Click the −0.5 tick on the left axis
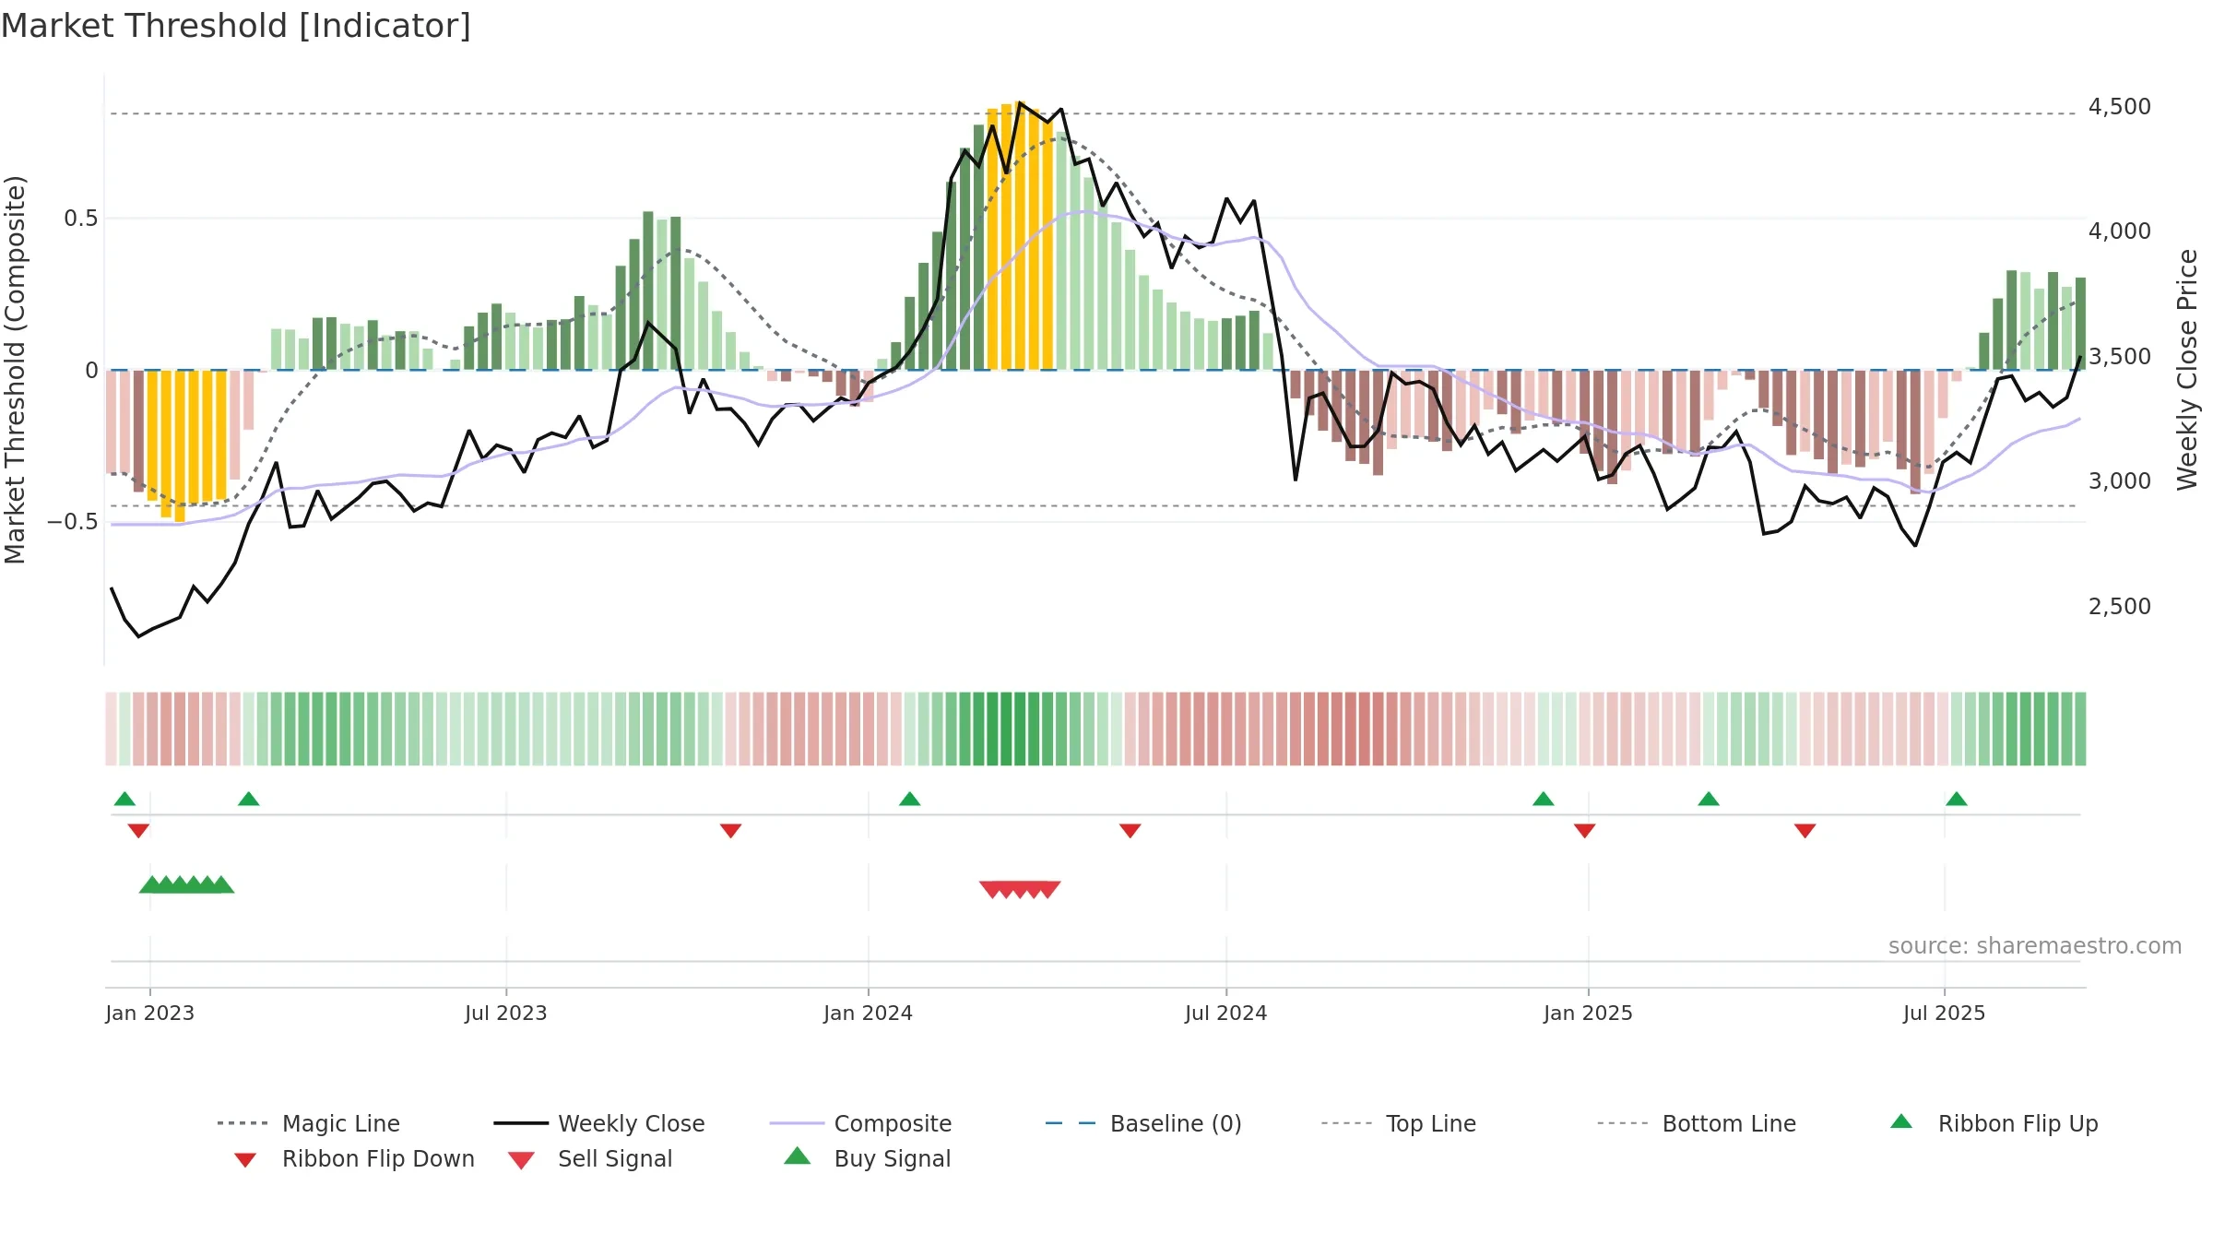 point(73,522)
